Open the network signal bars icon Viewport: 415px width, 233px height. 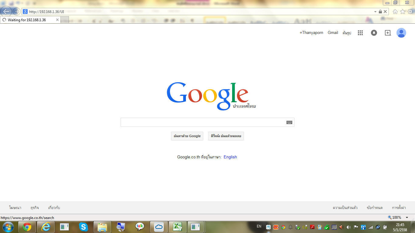(x=371, y=227)
